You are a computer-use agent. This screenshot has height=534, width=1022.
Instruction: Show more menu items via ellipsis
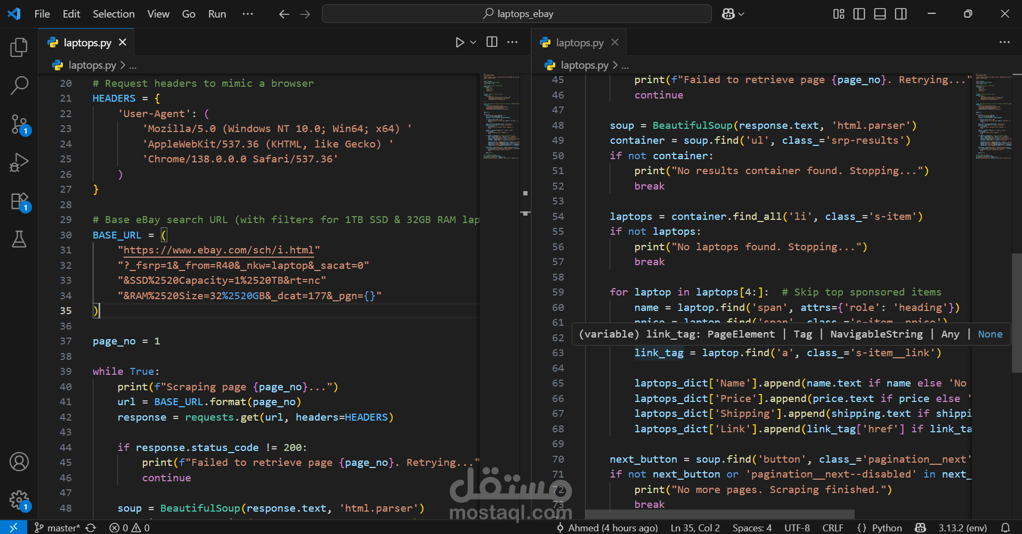coord(248,14)
